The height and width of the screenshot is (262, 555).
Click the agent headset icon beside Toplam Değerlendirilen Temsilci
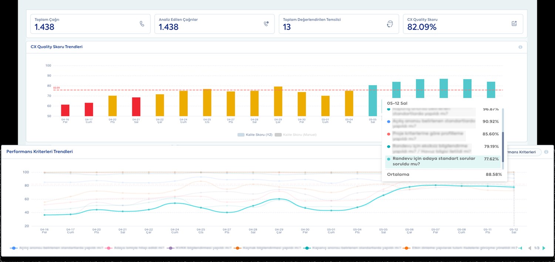(390, 24)
